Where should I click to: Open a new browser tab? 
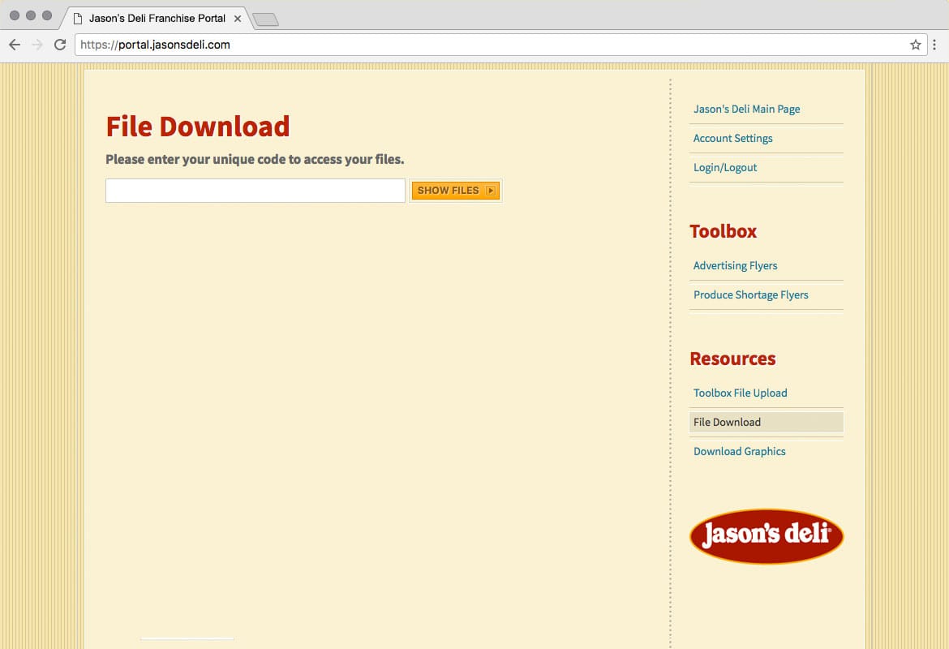click(265, 19)
